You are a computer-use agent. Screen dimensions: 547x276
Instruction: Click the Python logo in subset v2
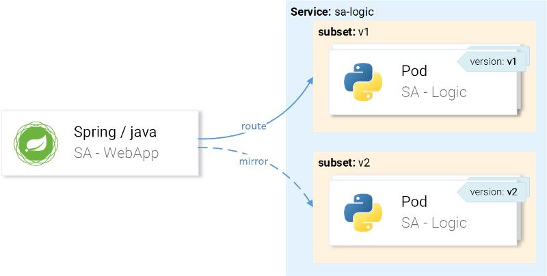click(363, 212)
